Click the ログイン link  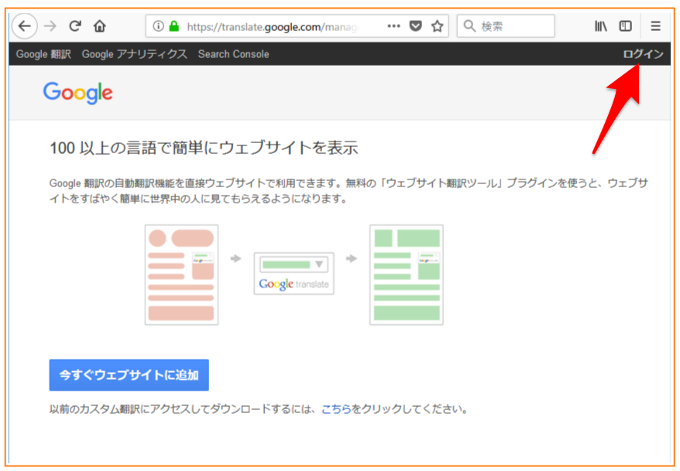[x=643, y=53]
